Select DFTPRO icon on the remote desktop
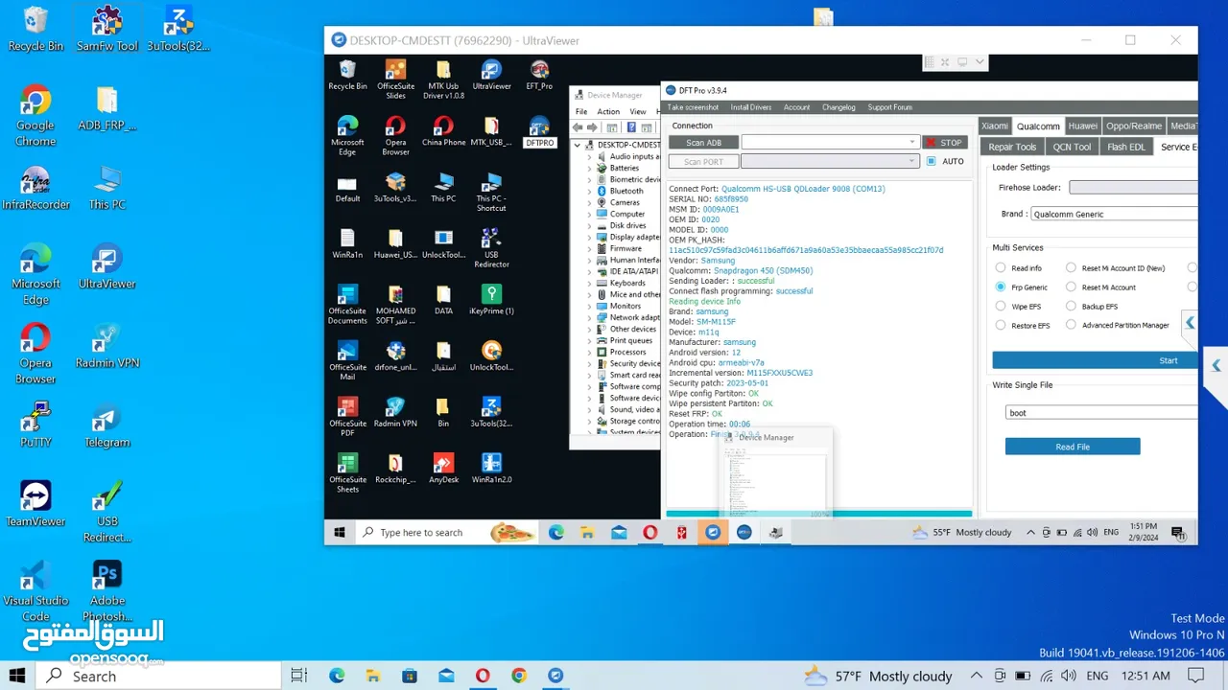This screenshot has height=690, width=1228. pyautogui.click(x=539, y=131)
